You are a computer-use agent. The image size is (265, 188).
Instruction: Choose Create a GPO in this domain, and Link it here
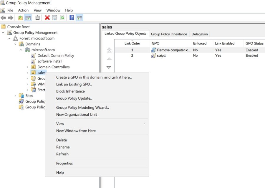pos(94,77)
